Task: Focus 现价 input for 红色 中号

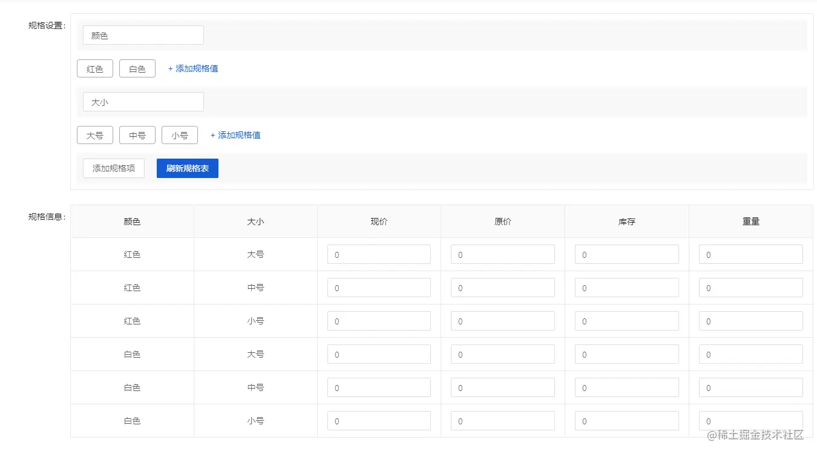Action: pyautogui.click(x=379, y=288)
